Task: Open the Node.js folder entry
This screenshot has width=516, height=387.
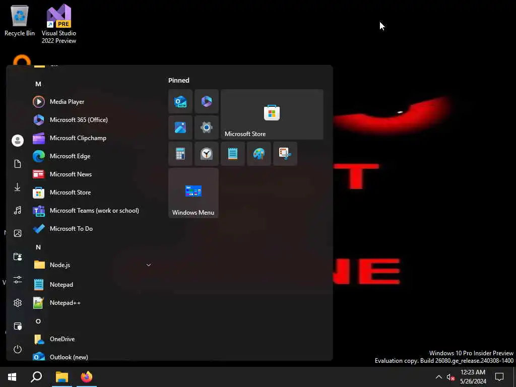Action: point(92,265)
